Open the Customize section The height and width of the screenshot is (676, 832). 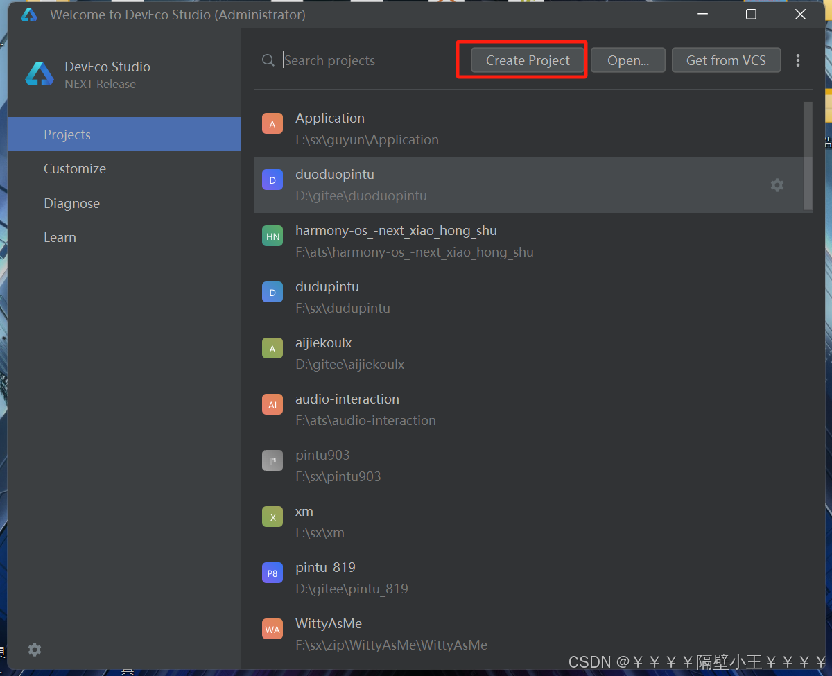[125, 168]
